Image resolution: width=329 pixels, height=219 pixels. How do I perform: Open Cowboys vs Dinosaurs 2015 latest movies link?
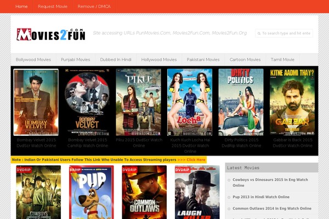click(x=270, y=182)
